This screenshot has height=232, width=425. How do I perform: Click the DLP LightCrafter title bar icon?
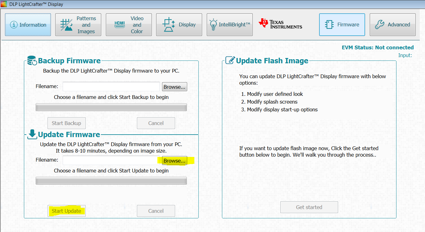pyautogui.click(x=4, y=4)
